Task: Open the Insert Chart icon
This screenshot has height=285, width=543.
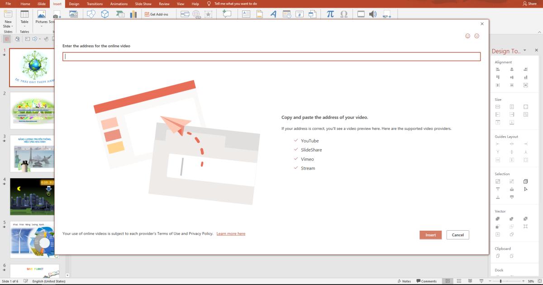Action: pyautogui.click(x=133, y=14)
